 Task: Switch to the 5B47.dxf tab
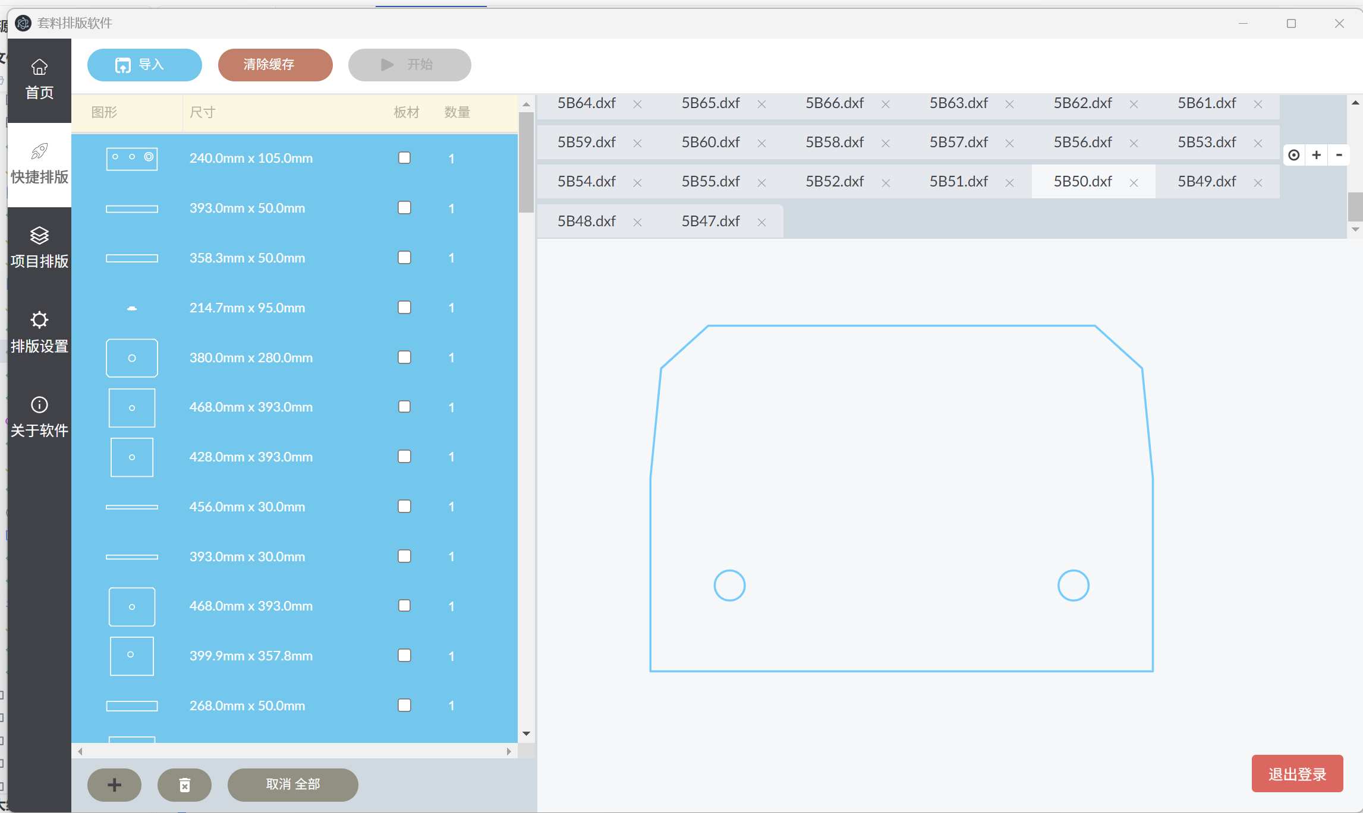(710, 222)
